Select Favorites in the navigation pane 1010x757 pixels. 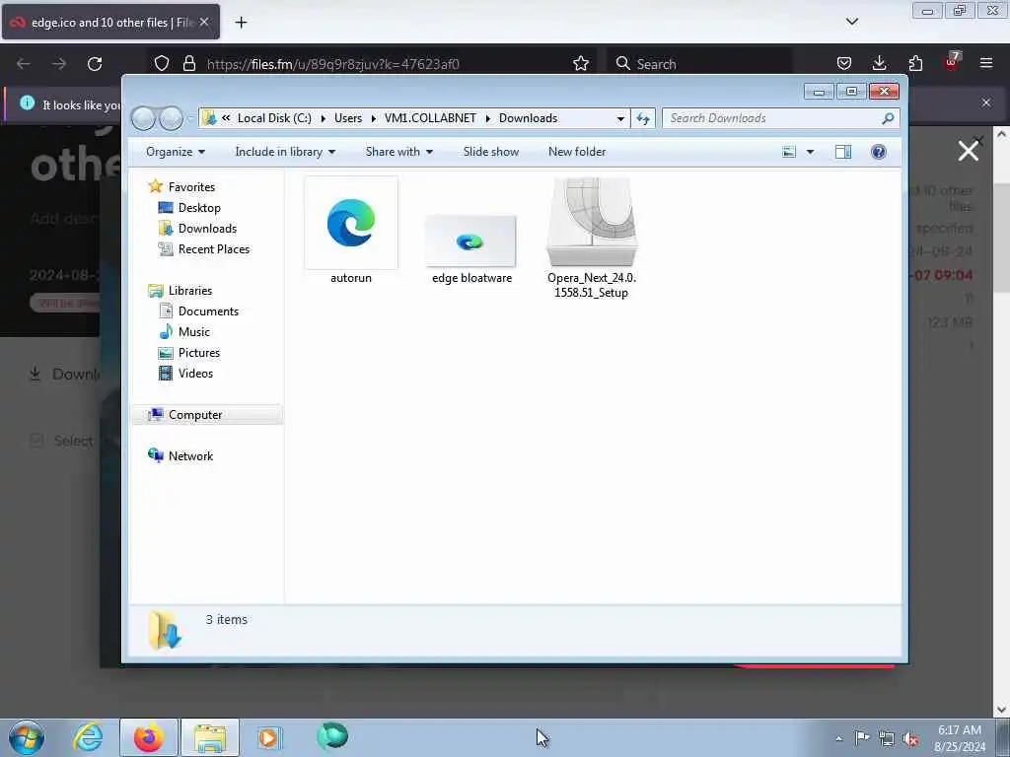(x=191, y=186)
